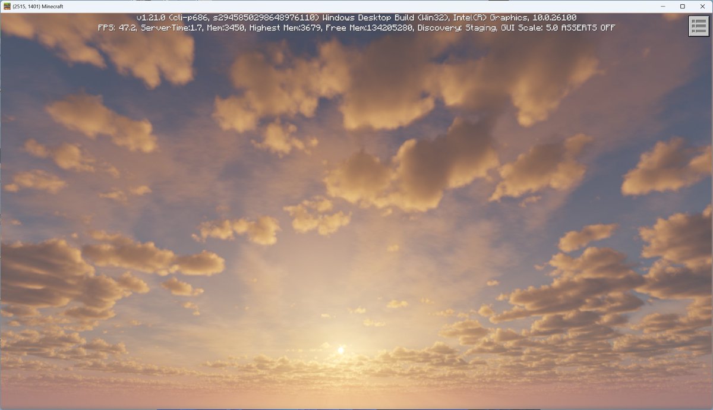Click the "Discovery: Staging" debug text
Image resolution: width=713 pixels, height=410 pixels.
tap(458, 28)
